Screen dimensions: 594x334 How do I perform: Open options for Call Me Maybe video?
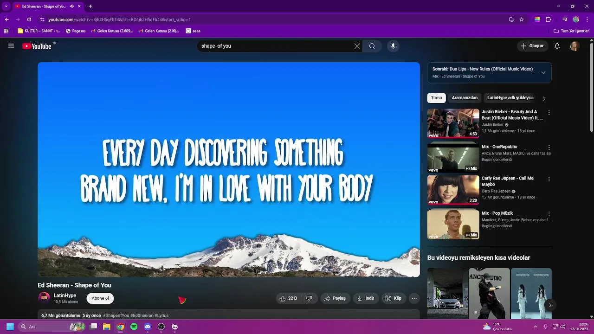point(549,179)
